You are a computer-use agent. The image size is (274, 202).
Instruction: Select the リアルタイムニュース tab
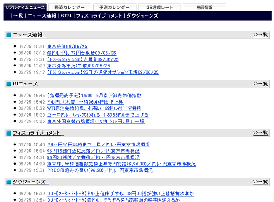[x=25, y=8]
